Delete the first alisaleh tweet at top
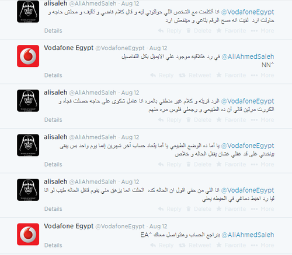The height and width of the screenshot is (255, 292). [199, 31]
